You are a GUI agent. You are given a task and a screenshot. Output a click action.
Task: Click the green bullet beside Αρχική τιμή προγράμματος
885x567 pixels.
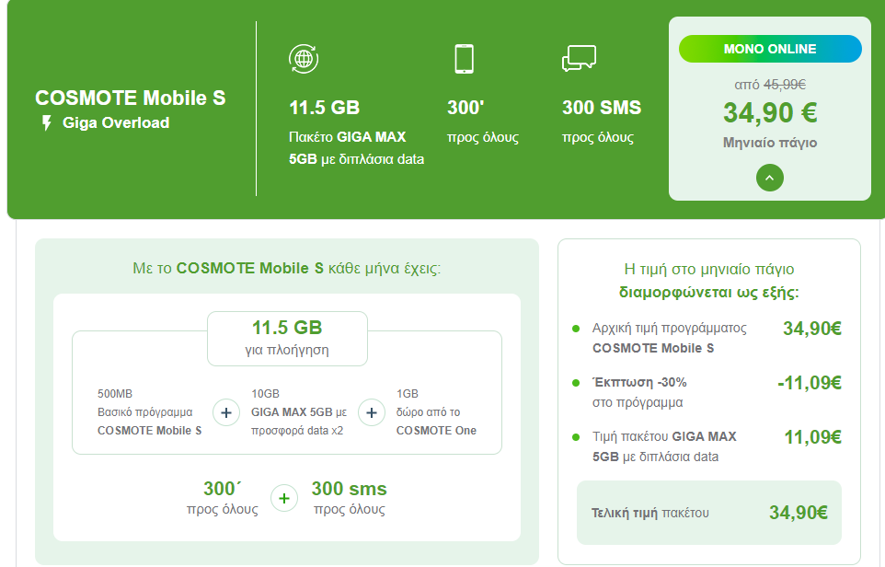pos(576,329)
